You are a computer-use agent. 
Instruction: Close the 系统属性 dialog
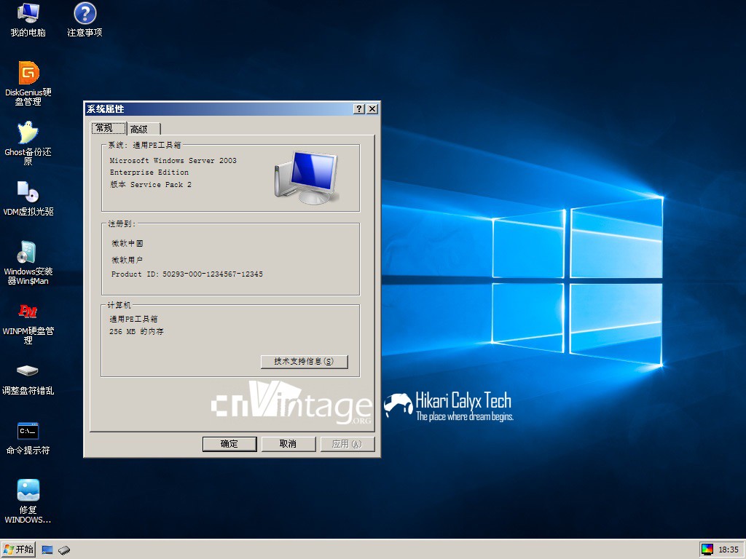click(x=372, y=109)
